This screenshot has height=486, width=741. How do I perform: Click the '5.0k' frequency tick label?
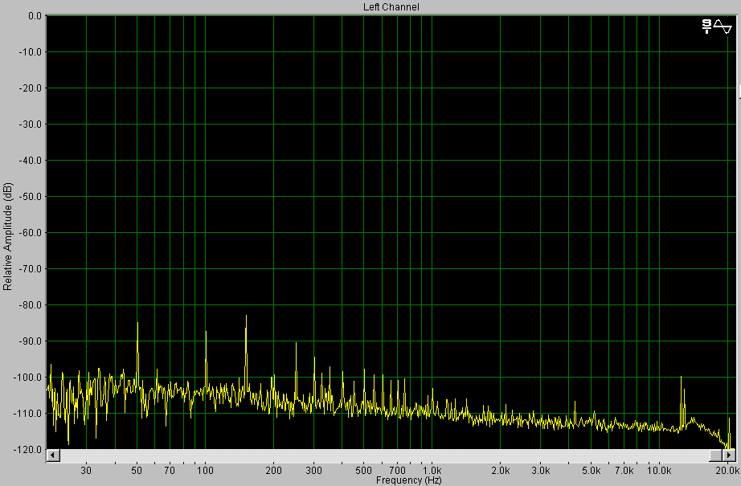[x=592, y=471]
